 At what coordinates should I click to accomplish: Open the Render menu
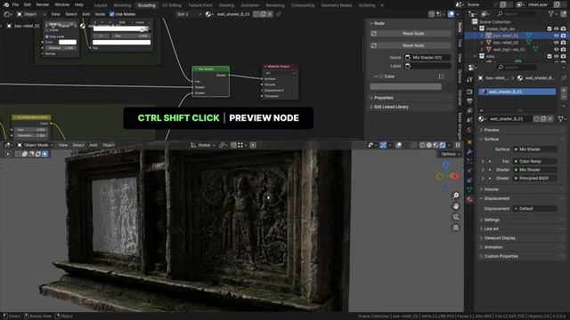coord(43,4)
